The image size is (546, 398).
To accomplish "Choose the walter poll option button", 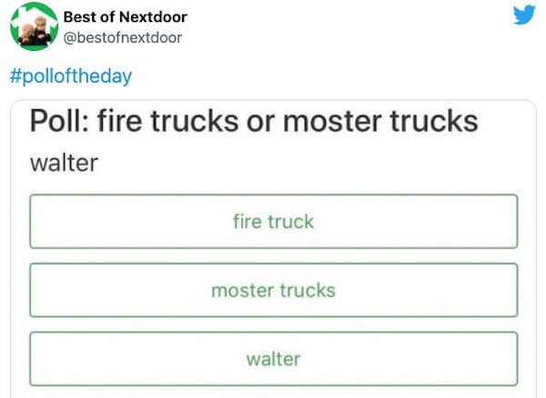I will tap(274, 359).
